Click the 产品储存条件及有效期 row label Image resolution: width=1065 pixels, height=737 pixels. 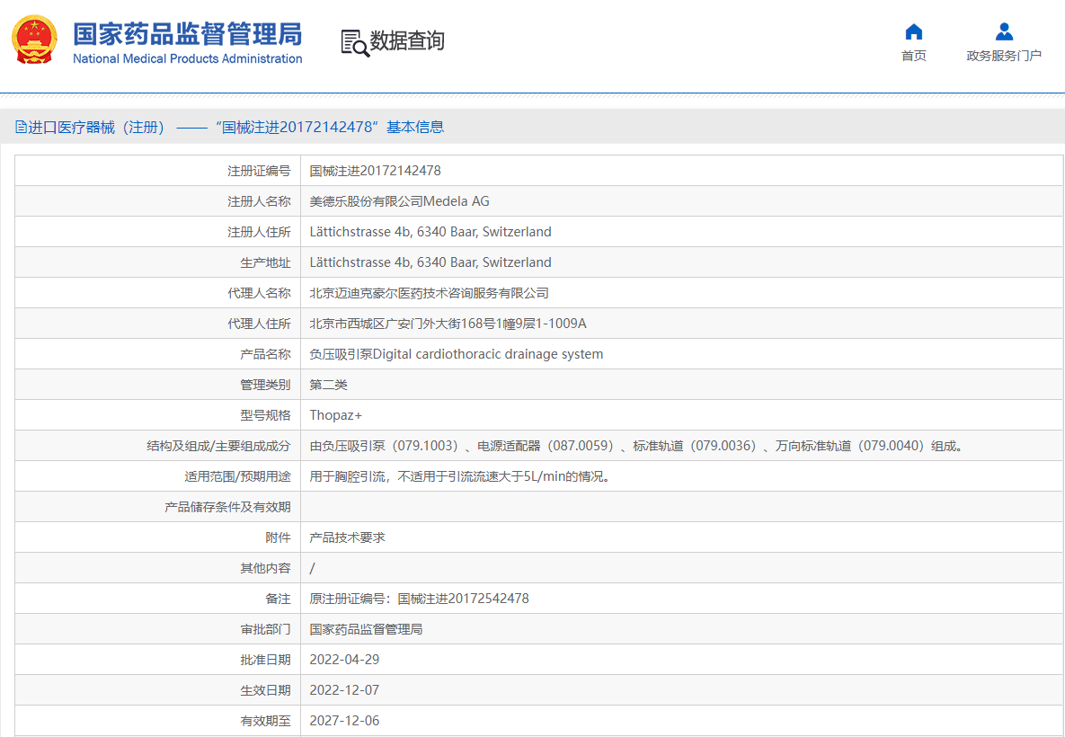(227, 507)
